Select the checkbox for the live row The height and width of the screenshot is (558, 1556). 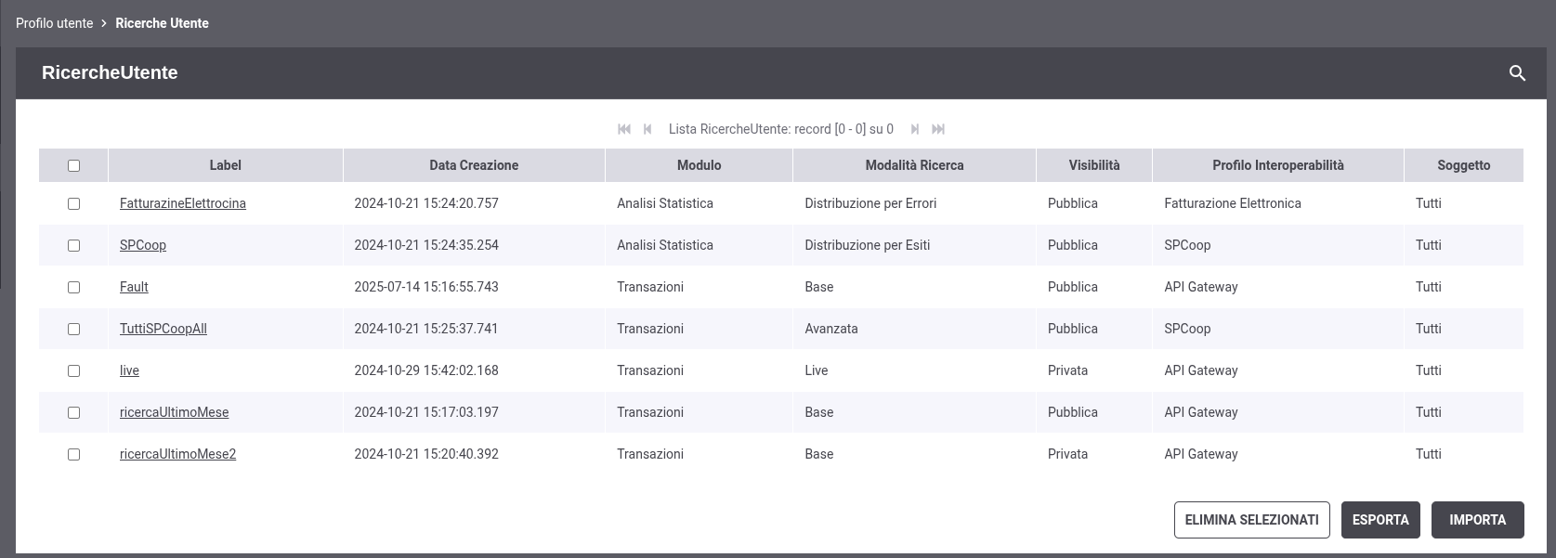(x=73, y=370)
